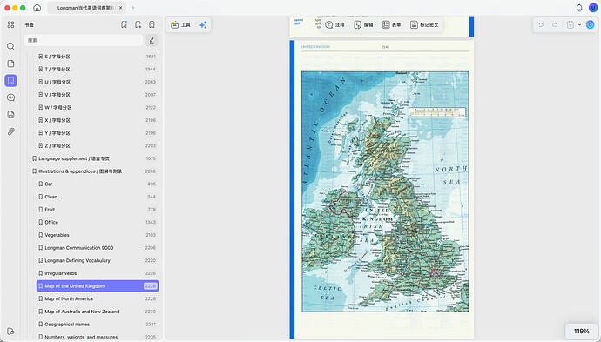The image size is (601, 342).
Task: Switch to 标记密文 redact mode
Action: point(424,25)
